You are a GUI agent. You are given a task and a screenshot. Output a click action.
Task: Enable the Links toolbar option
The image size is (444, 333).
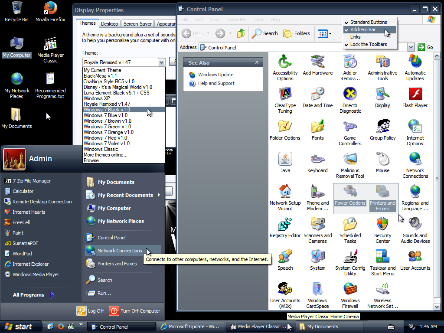point(369,37)
